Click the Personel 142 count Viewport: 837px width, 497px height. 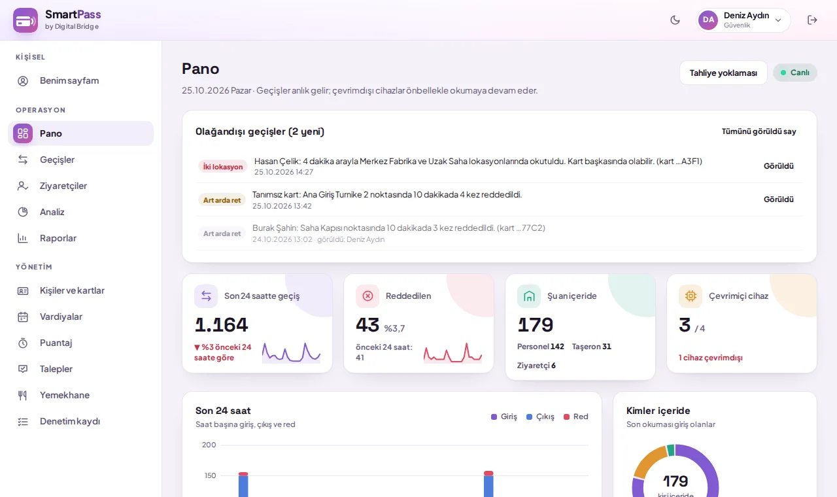click(x=541, y=347)
